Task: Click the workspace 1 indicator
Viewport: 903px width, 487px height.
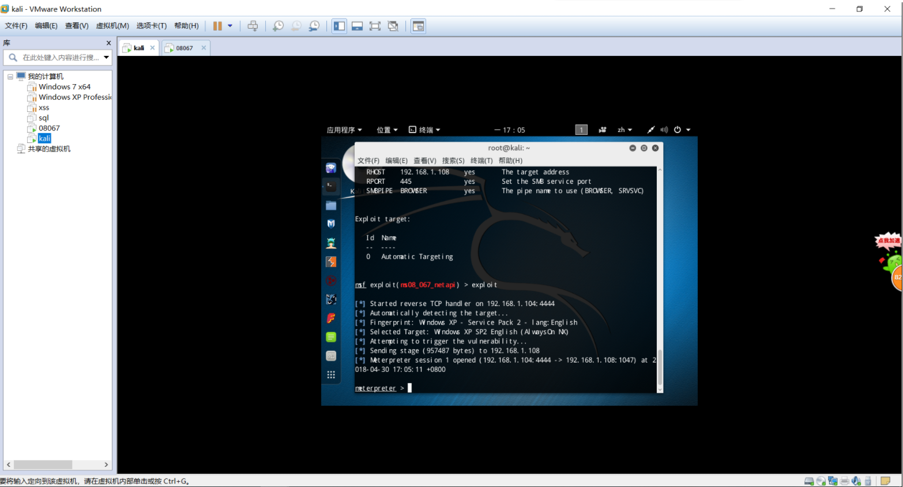Action: (x=581, y=130)
